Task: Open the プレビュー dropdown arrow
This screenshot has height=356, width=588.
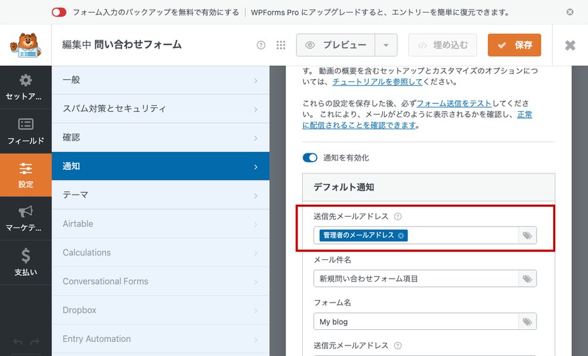Action: tap(386, 45)
